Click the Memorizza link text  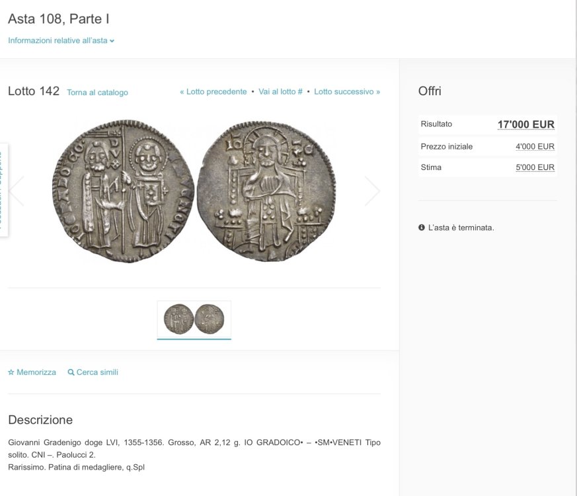click(x=36, y=372)
